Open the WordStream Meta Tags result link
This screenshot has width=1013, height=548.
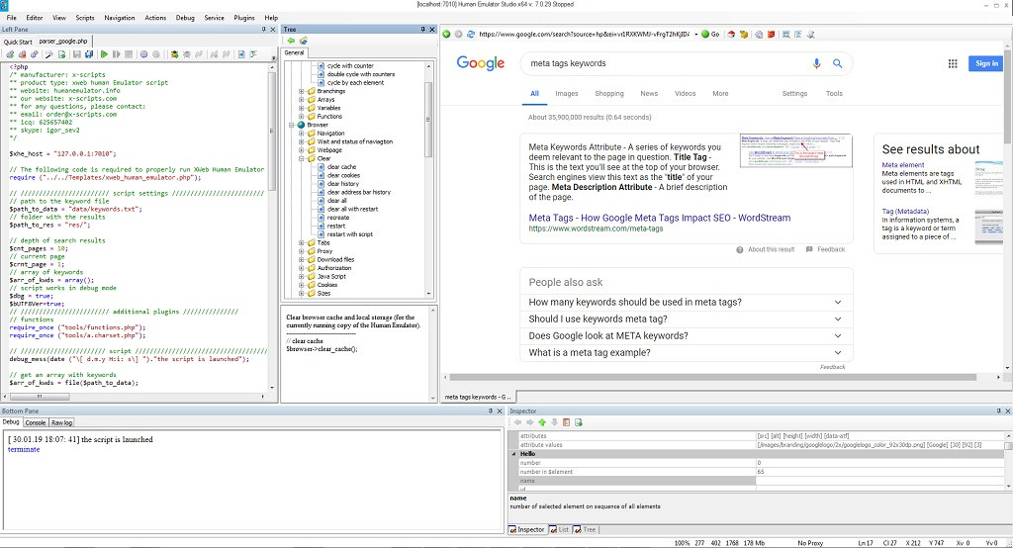tap(660, 218)
